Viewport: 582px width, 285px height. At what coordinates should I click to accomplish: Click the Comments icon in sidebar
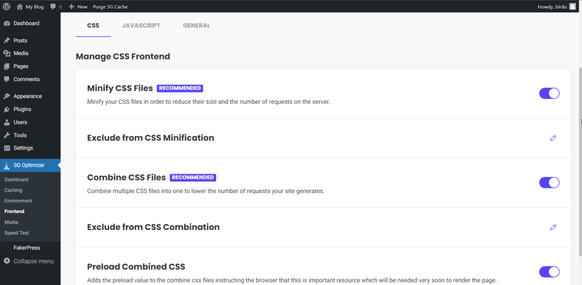tap(7, 79)
